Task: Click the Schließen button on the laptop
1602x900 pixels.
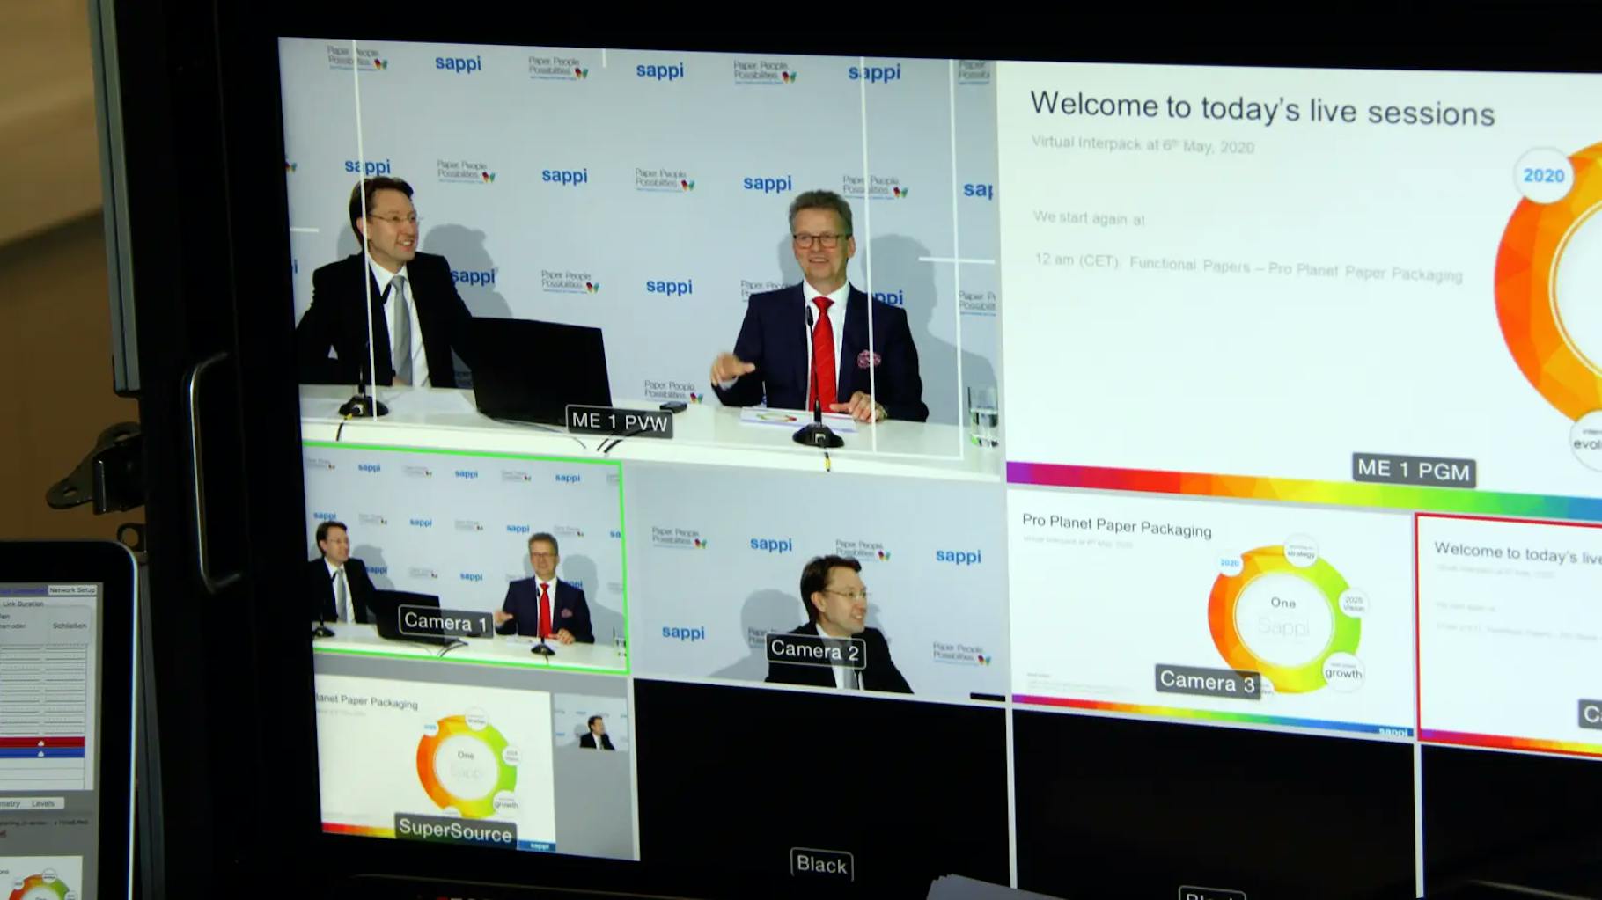Action: 70,626
